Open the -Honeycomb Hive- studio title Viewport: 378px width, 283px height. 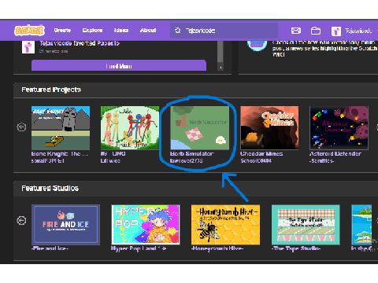pyautogui.click(x=217, y=248)
